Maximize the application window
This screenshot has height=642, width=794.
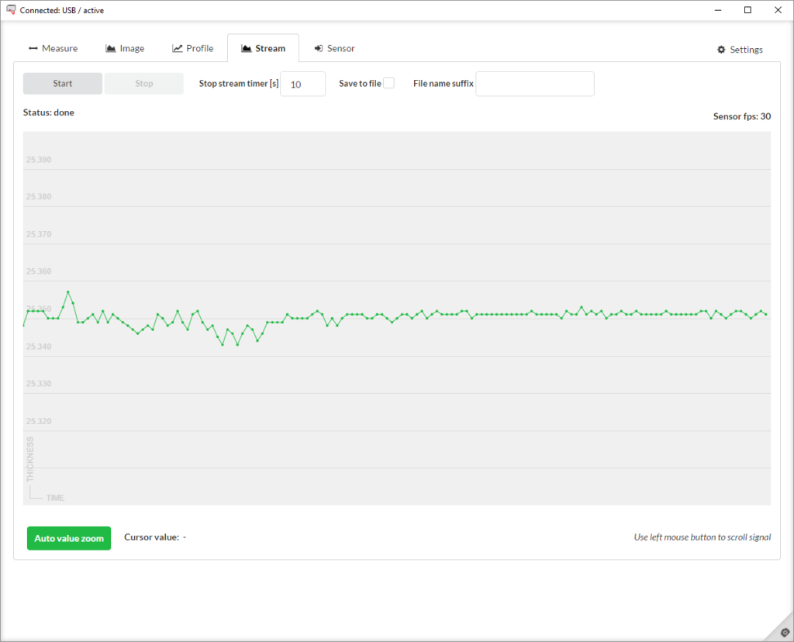pyautogui.click(x=747, y=10)
